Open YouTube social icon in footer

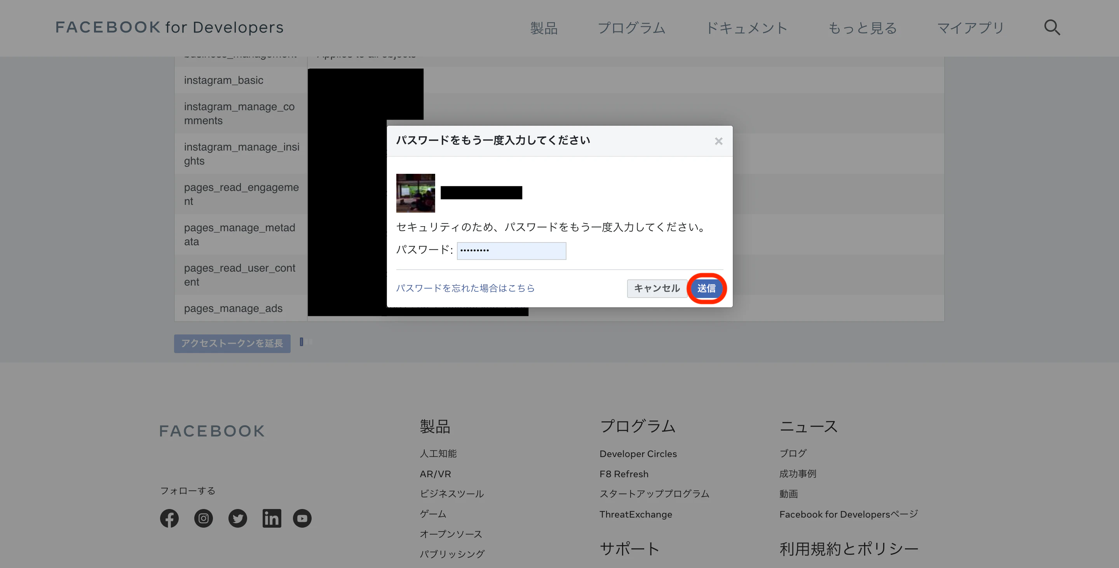[x=302, y=518]
